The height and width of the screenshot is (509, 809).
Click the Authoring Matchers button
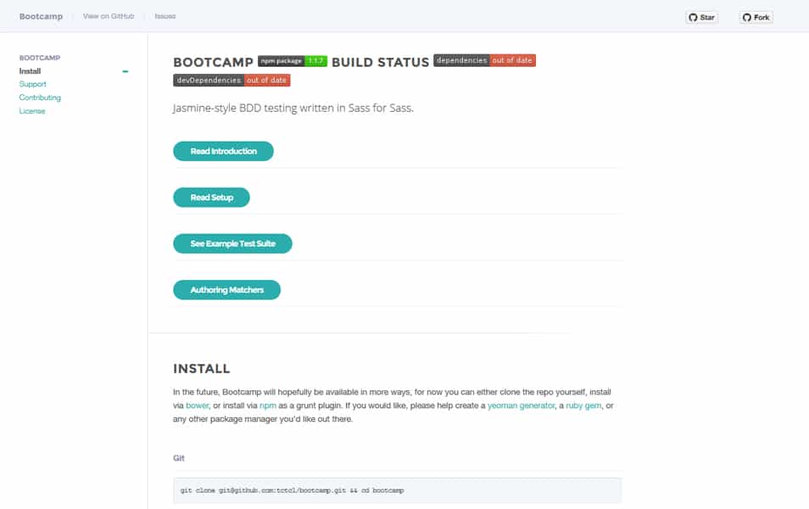(226, 289)
